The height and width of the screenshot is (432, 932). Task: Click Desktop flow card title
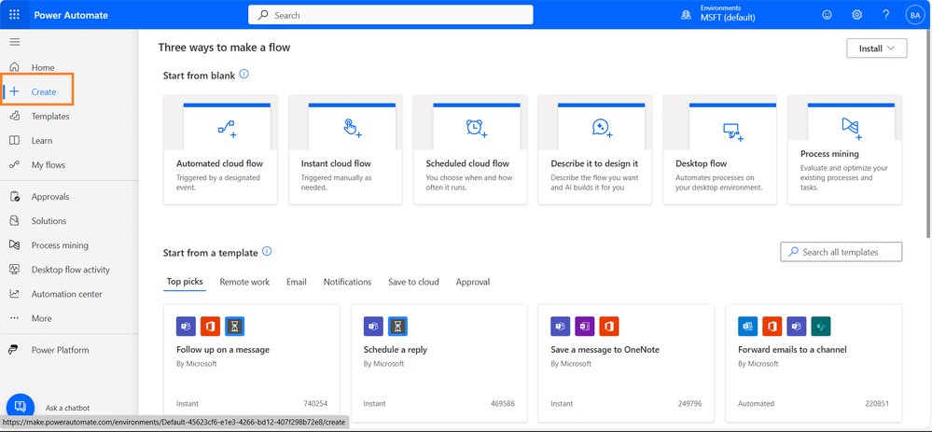click(x=702, y=163)
